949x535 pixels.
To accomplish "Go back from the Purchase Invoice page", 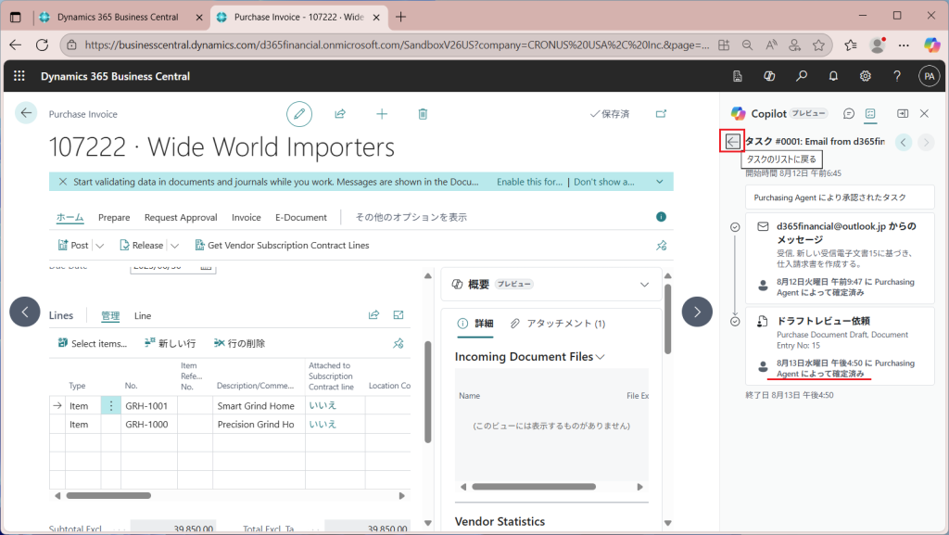I will (26, 113).
